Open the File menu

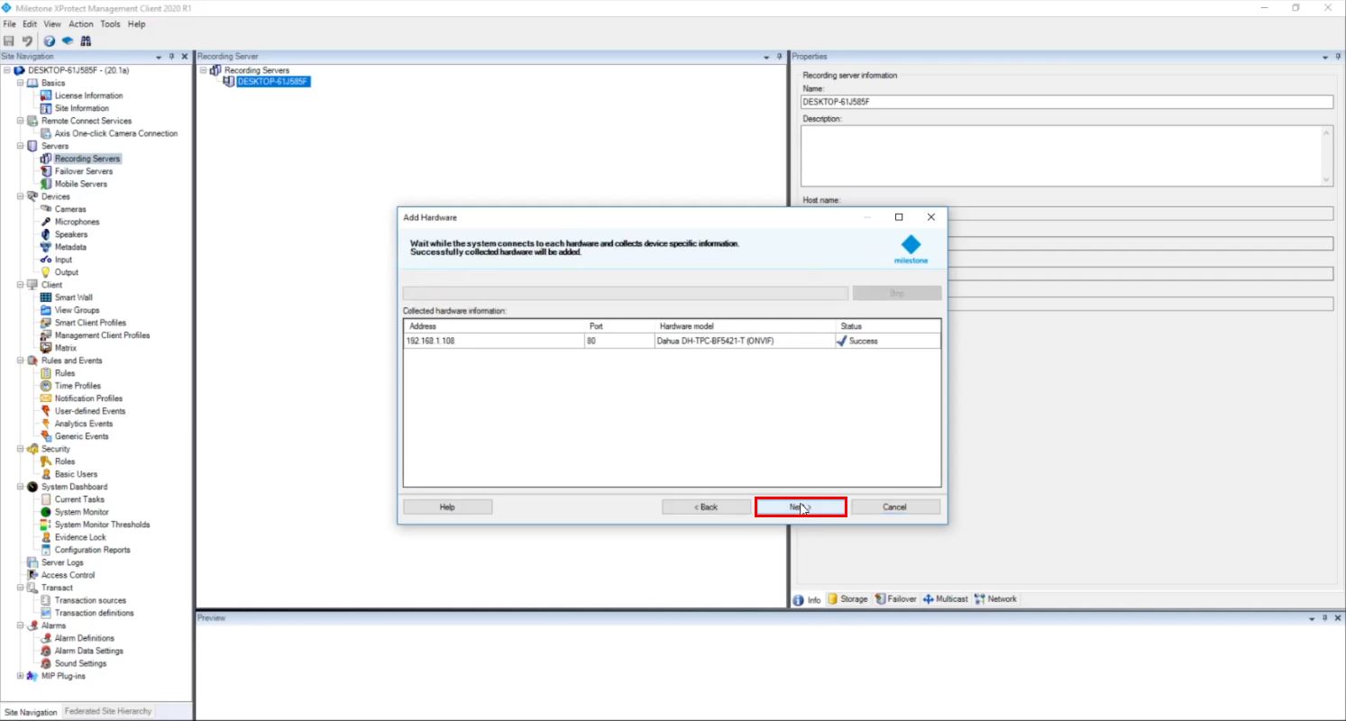tap(9, 24)
